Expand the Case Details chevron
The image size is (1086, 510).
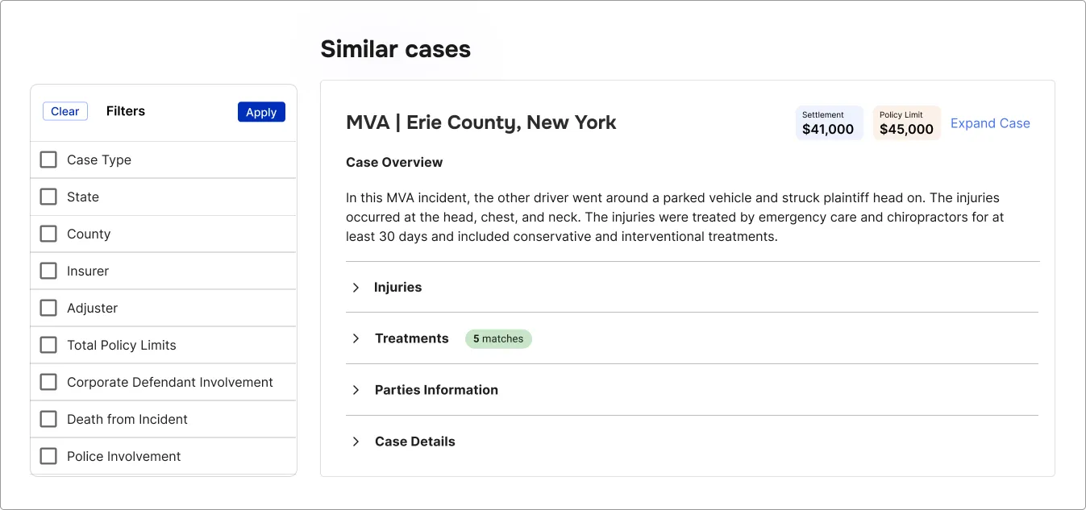coord(356,442)
